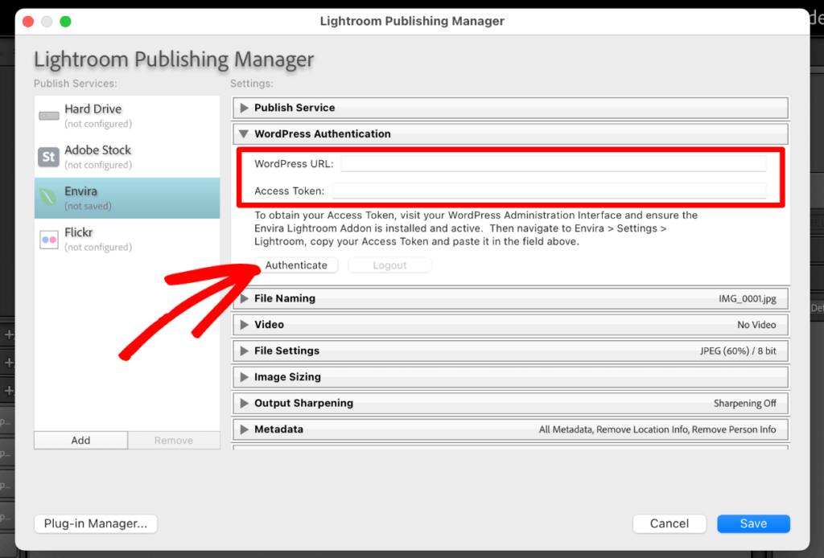Click the WordPress URL input field
Screen dimensions: 824x558
[x=554, y=164]
